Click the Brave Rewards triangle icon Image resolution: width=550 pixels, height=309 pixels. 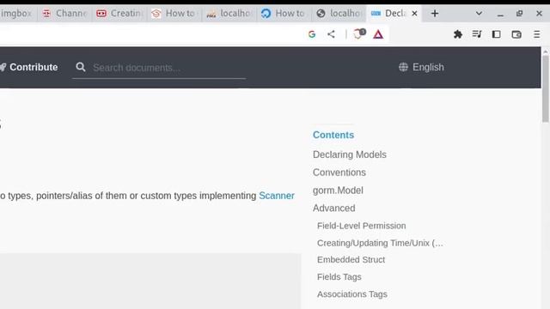(x=378, y=34)
